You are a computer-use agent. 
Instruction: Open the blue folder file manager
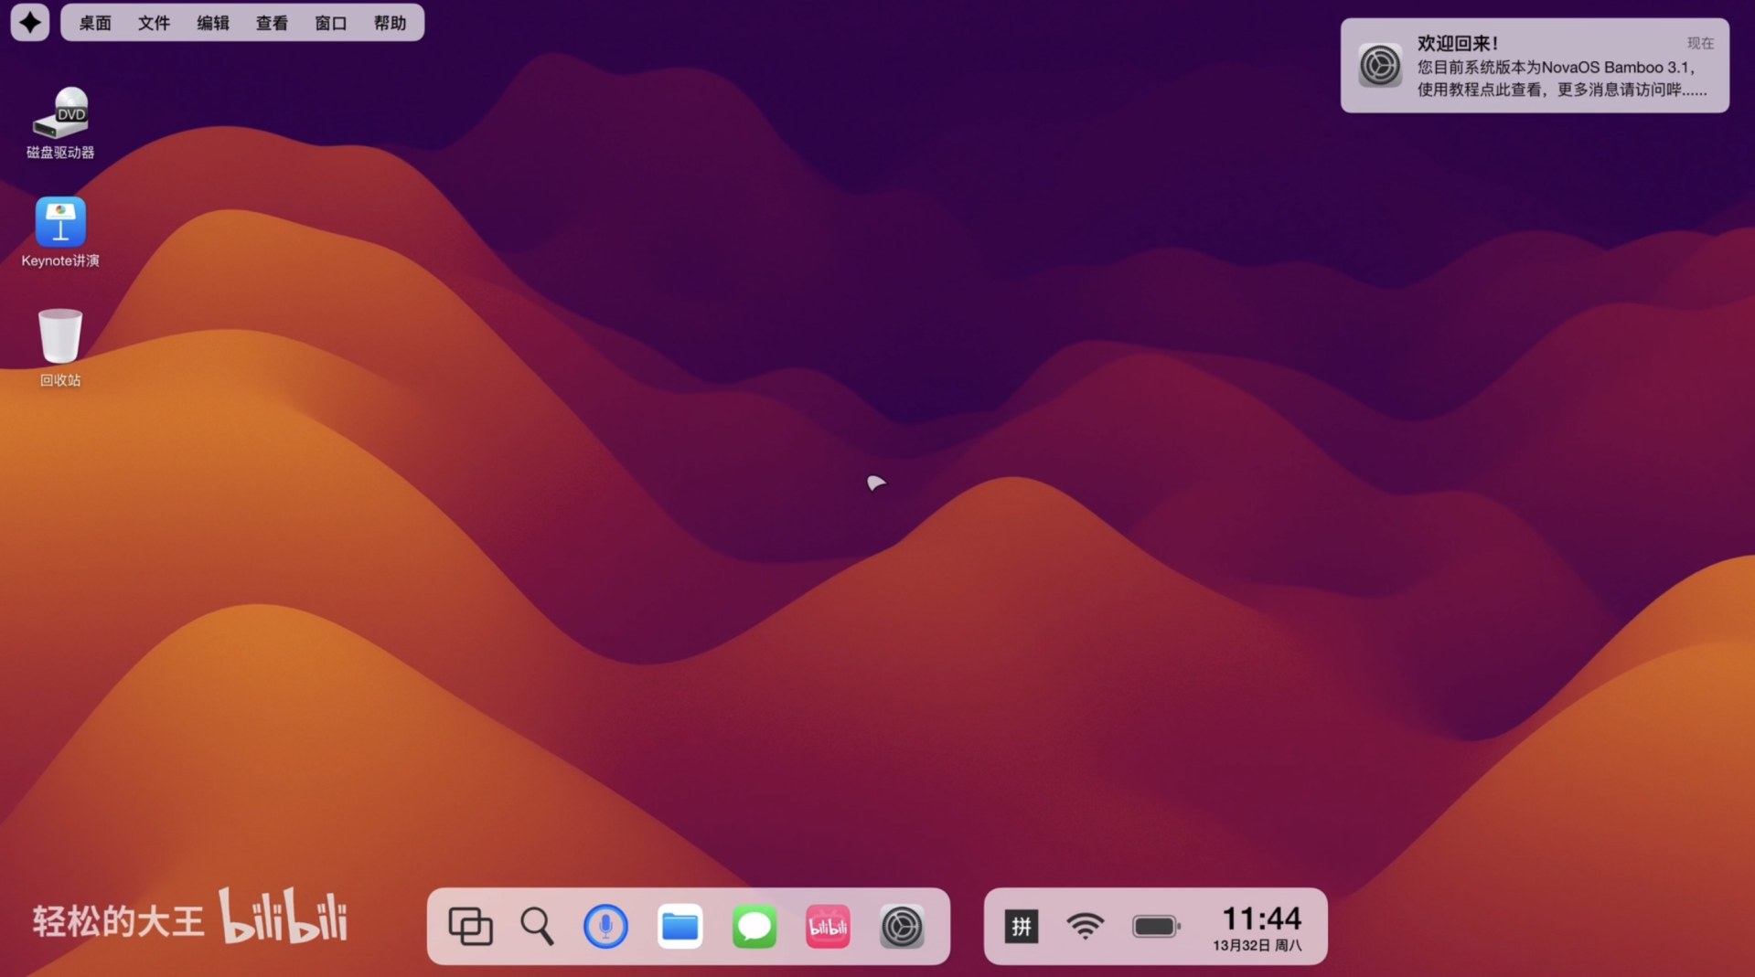pos(680,926)
